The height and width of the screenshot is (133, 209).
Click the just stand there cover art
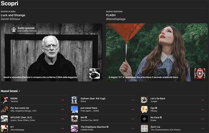(74, 109)
